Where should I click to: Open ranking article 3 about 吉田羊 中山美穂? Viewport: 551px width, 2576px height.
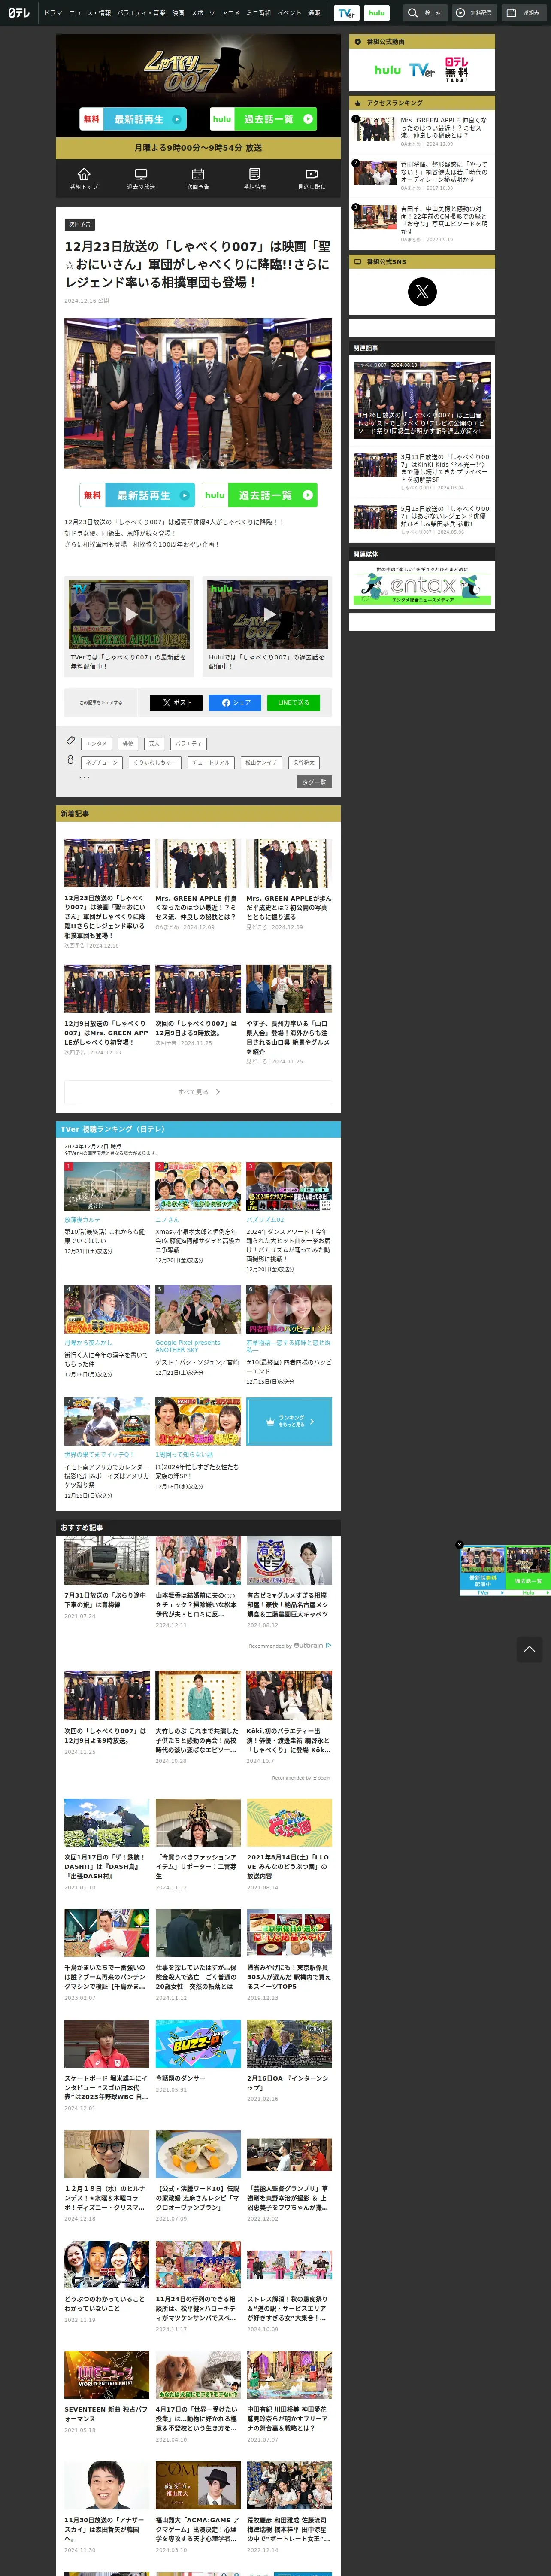coord(422,224)
